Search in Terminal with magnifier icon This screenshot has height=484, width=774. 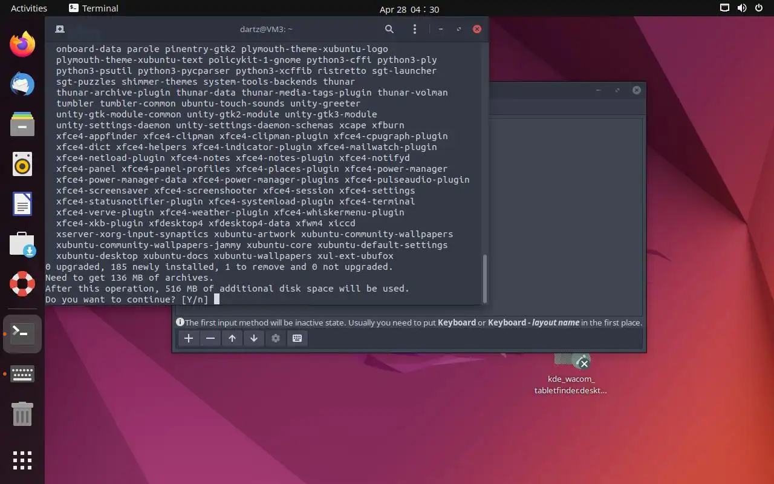click(x=389, y=29)
